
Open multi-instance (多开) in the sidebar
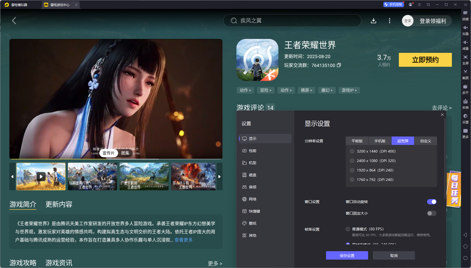click(x=465, y=89)
